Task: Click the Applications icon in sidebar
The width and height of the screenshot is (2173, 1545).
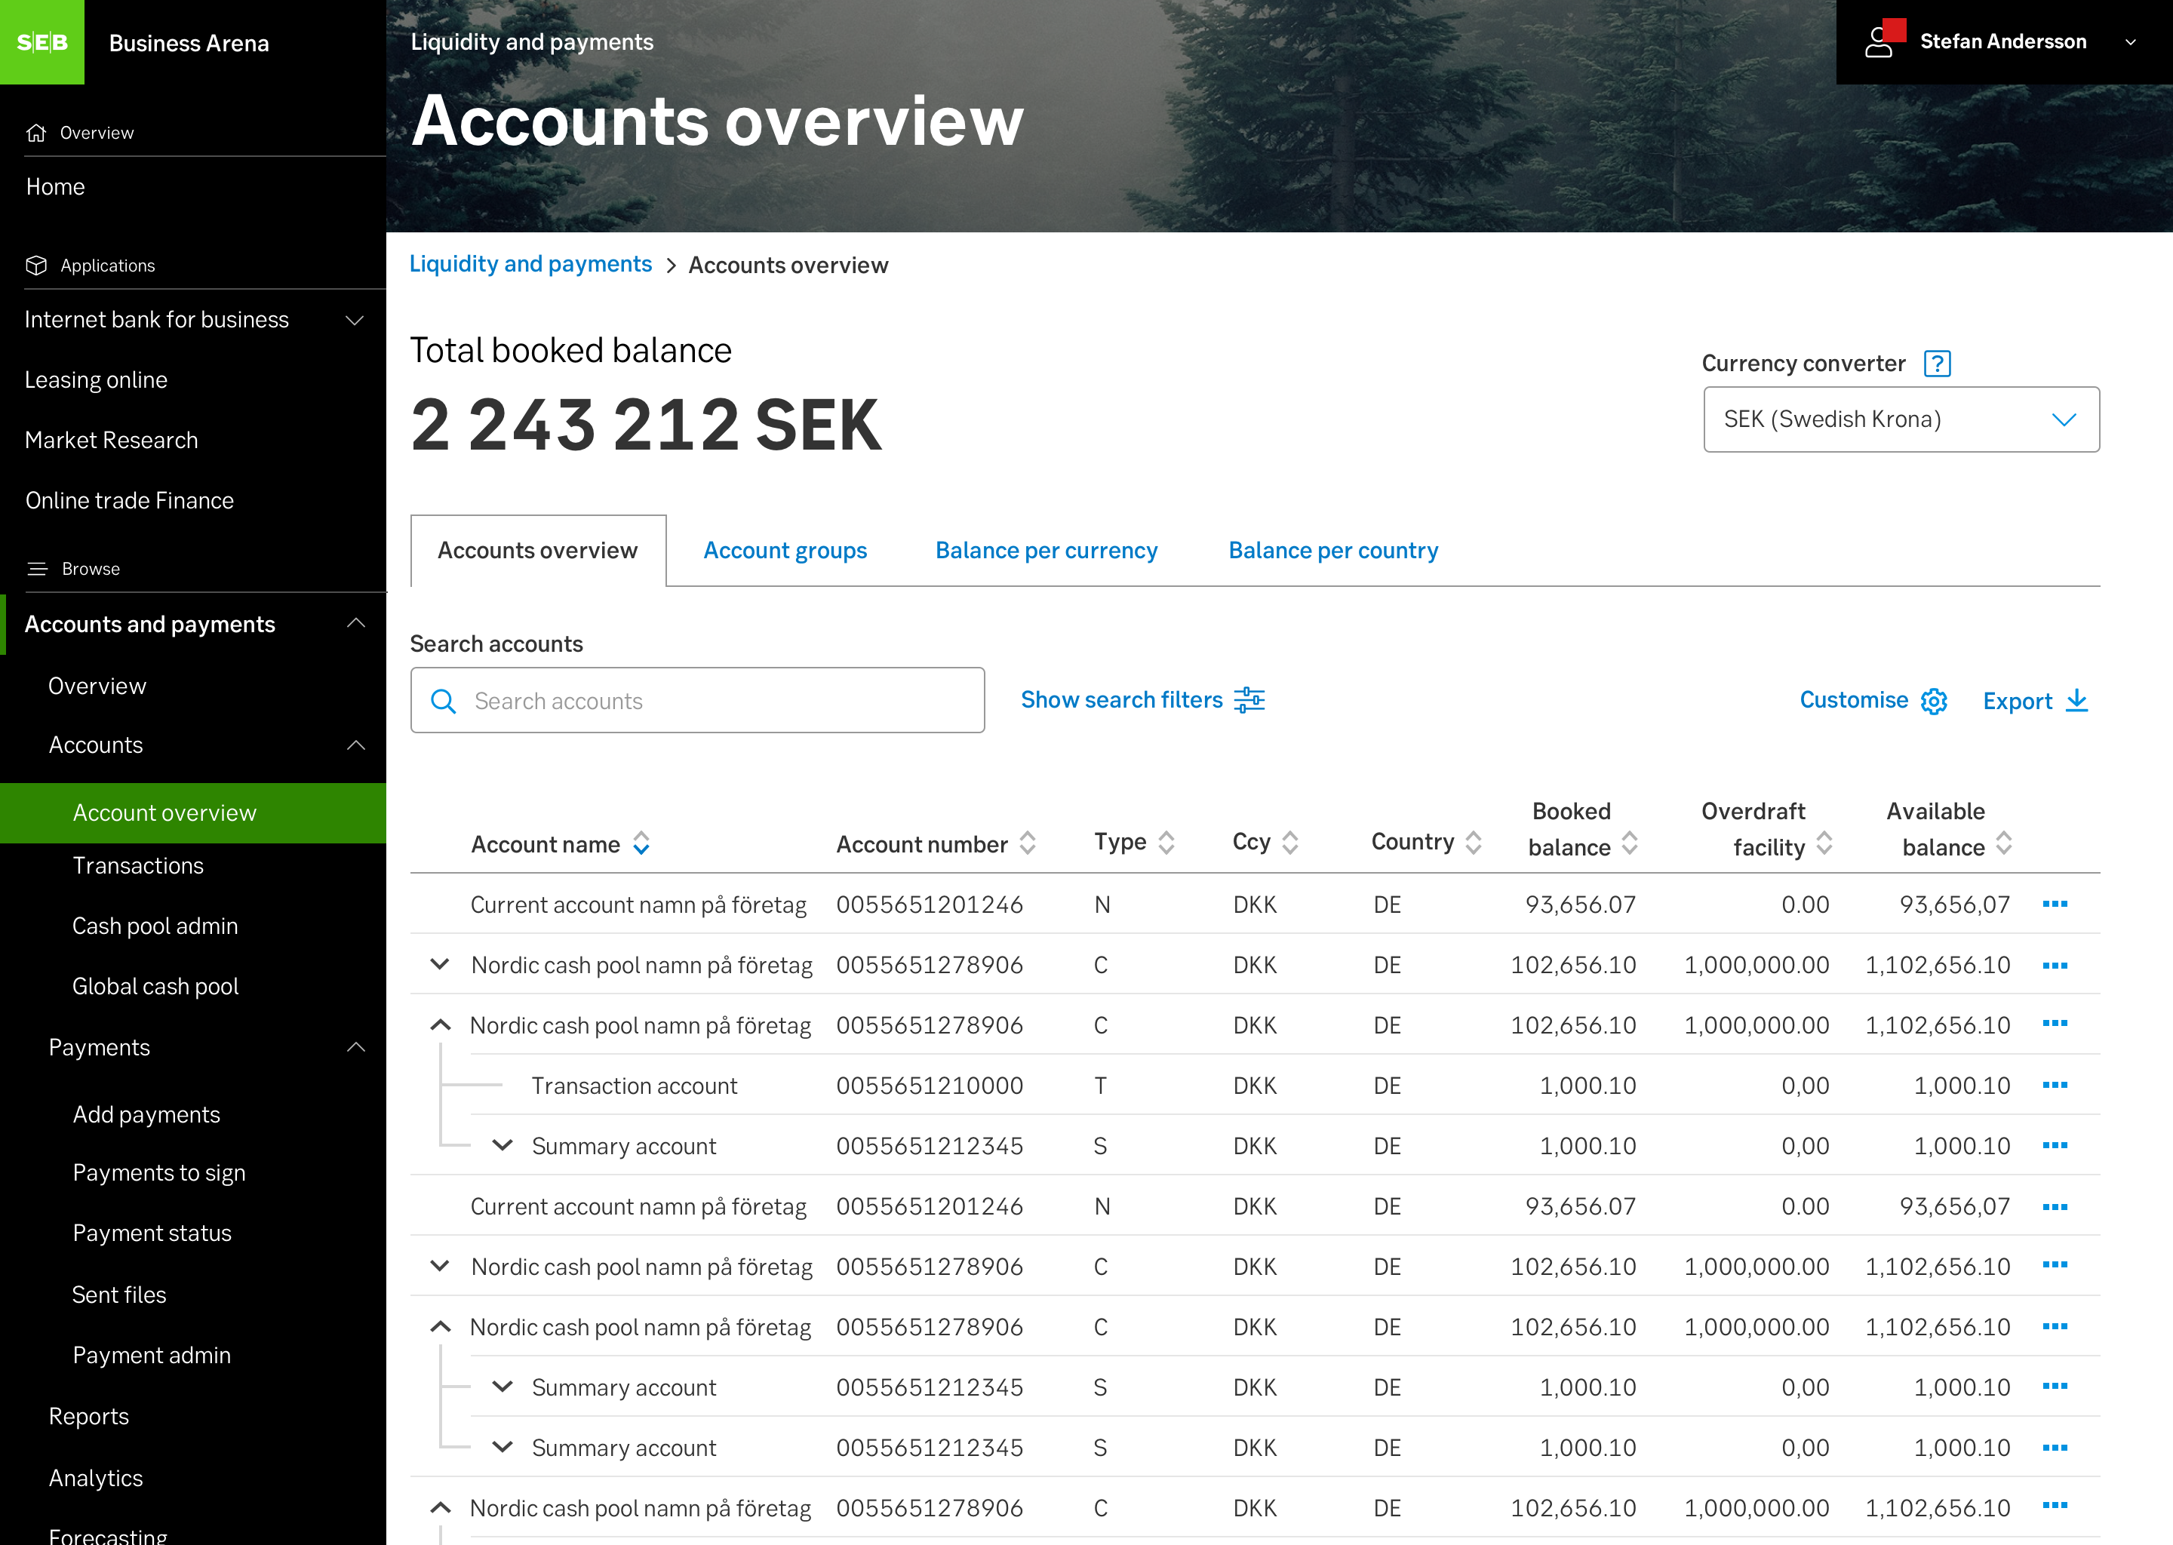Action: pos(37,266)
